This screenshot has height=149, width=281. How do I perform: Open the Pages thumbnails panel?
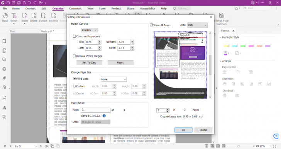[4, 50]
